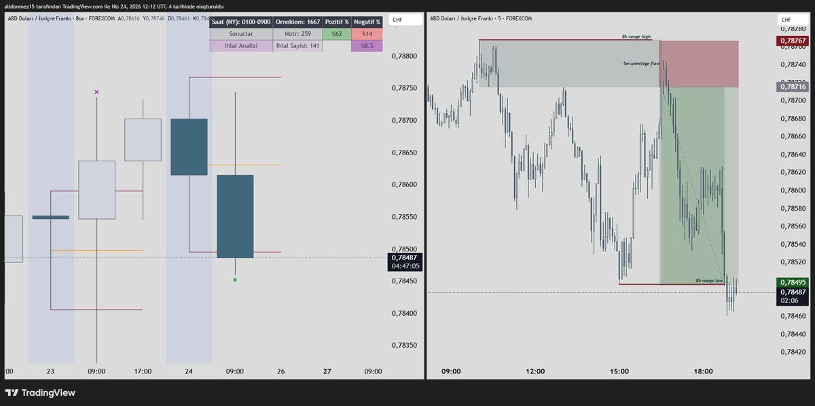Click the green dot below the last candle
This screenshot has width=815, height=406.
pyautogui.click(x=235, y=279)
